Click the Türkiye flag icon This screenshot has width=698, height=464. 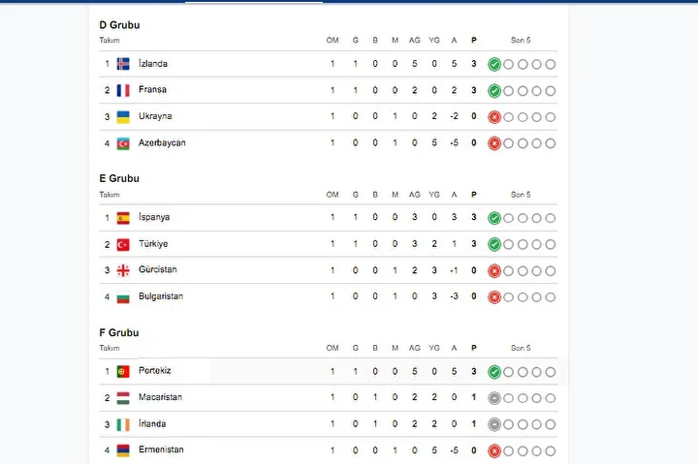(123, 245)
